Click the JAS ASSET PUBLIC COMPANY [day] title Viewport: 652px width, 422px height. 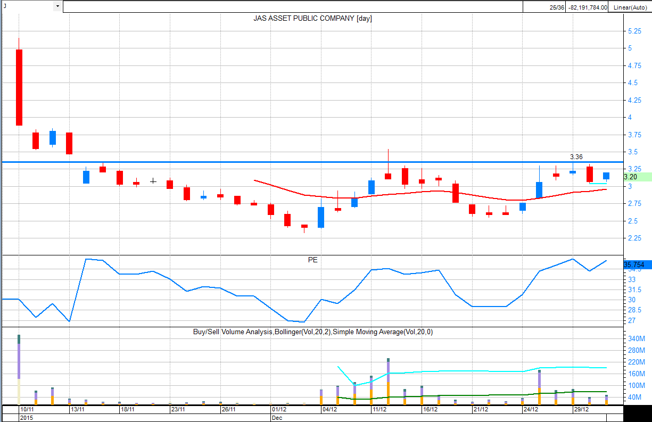pos(312,18)
